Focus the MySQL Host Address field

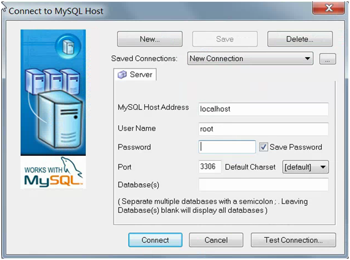click(263, 109)
